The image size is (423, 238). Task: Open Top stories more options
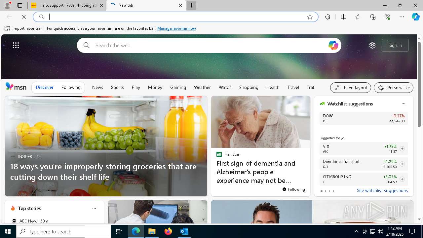[94, 208]
